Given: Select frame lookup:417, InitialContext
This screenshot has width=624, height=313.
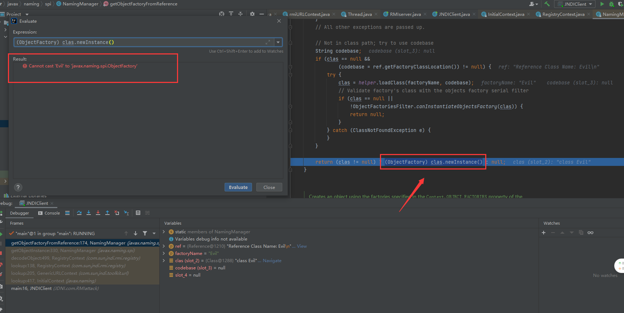Looking at the screenshot, I should 83,281.
